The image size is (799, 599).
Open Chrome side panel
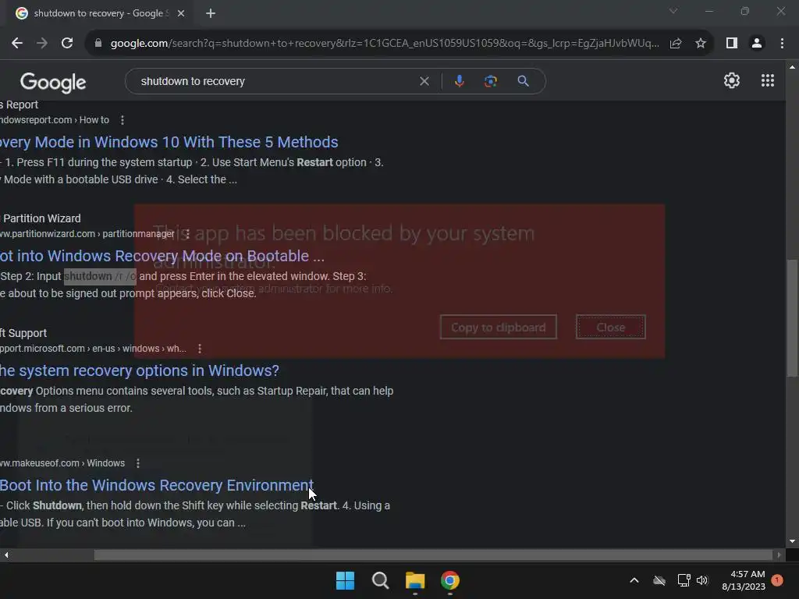[x=732, y=44]
